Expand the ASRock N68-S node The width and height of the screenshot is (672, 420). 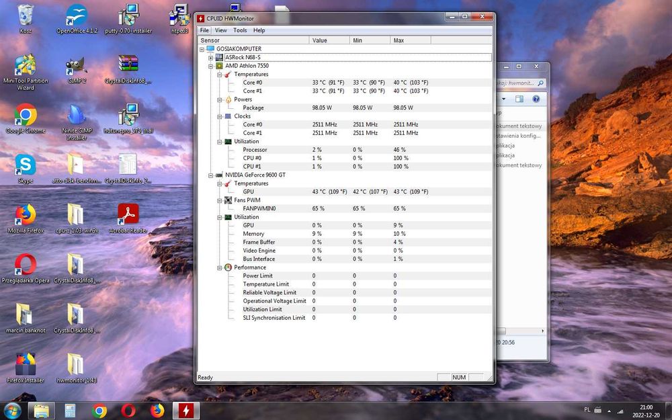[x=210, y=57]
